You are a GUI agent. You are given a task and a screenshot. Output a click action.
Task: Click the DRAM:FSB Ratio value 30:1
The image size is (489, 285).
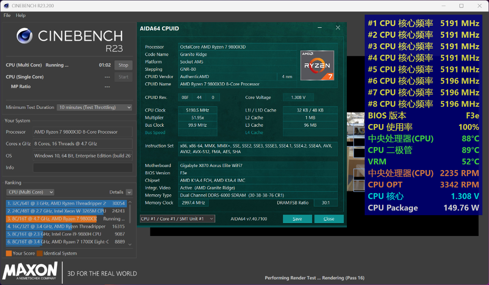326,203
